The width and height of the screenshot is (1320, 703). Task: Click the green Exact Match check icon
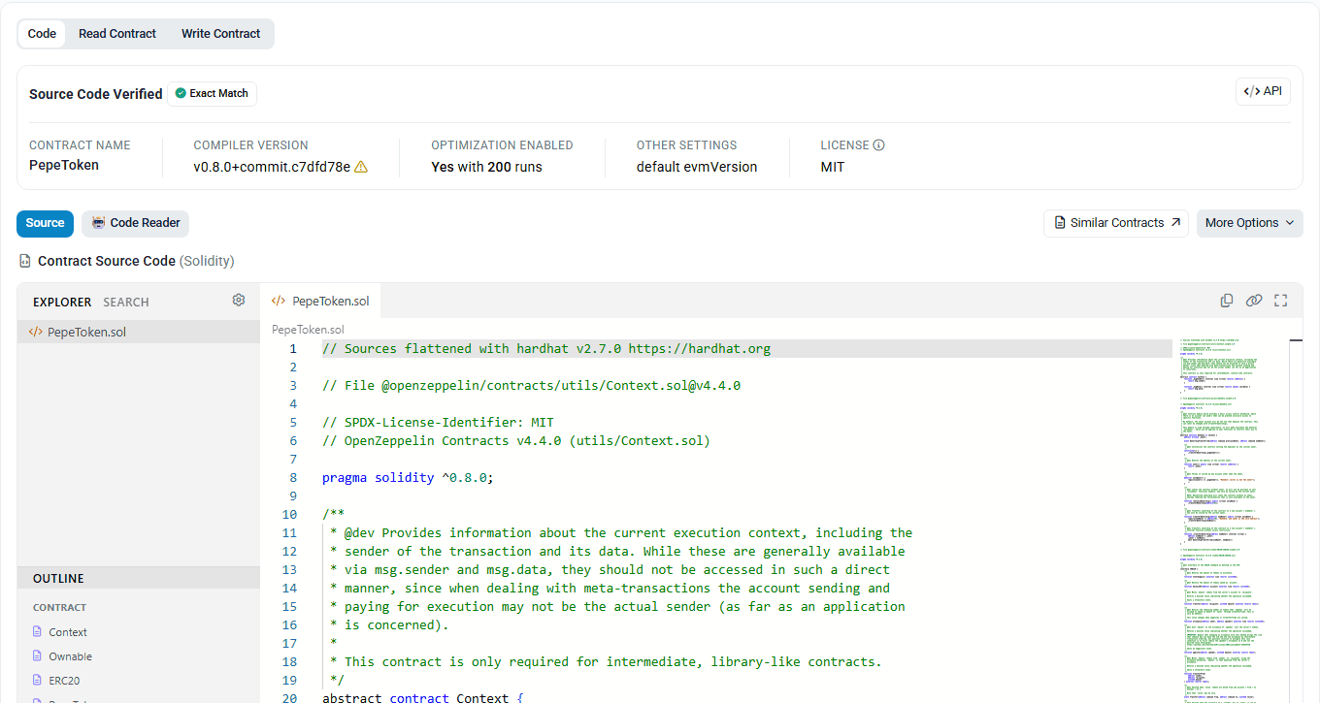[181, 93]
